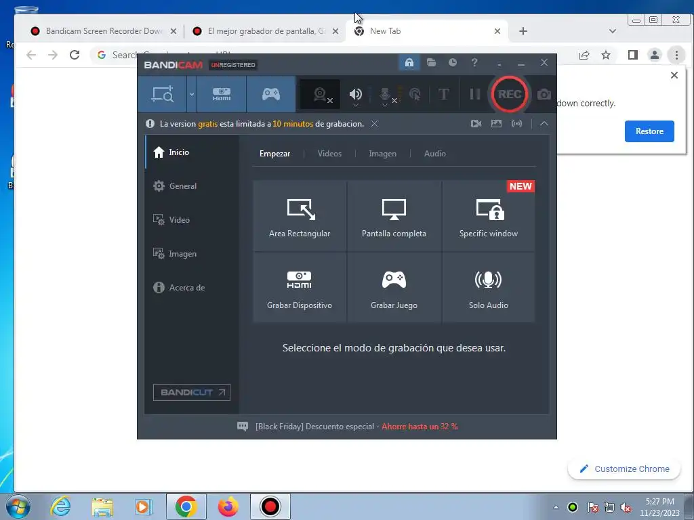Dismiss the 10 minutos limit notice
This screenshot has width=694, height=520.
pyautogui.click(x=374, y=124)
